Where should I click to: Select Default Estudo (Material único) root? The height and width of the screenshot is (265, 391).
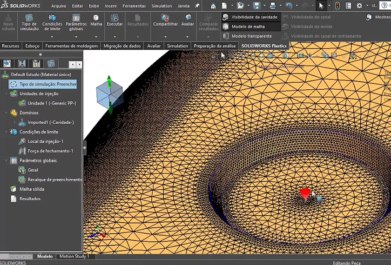pyautogui.click(x=36, y=74)
